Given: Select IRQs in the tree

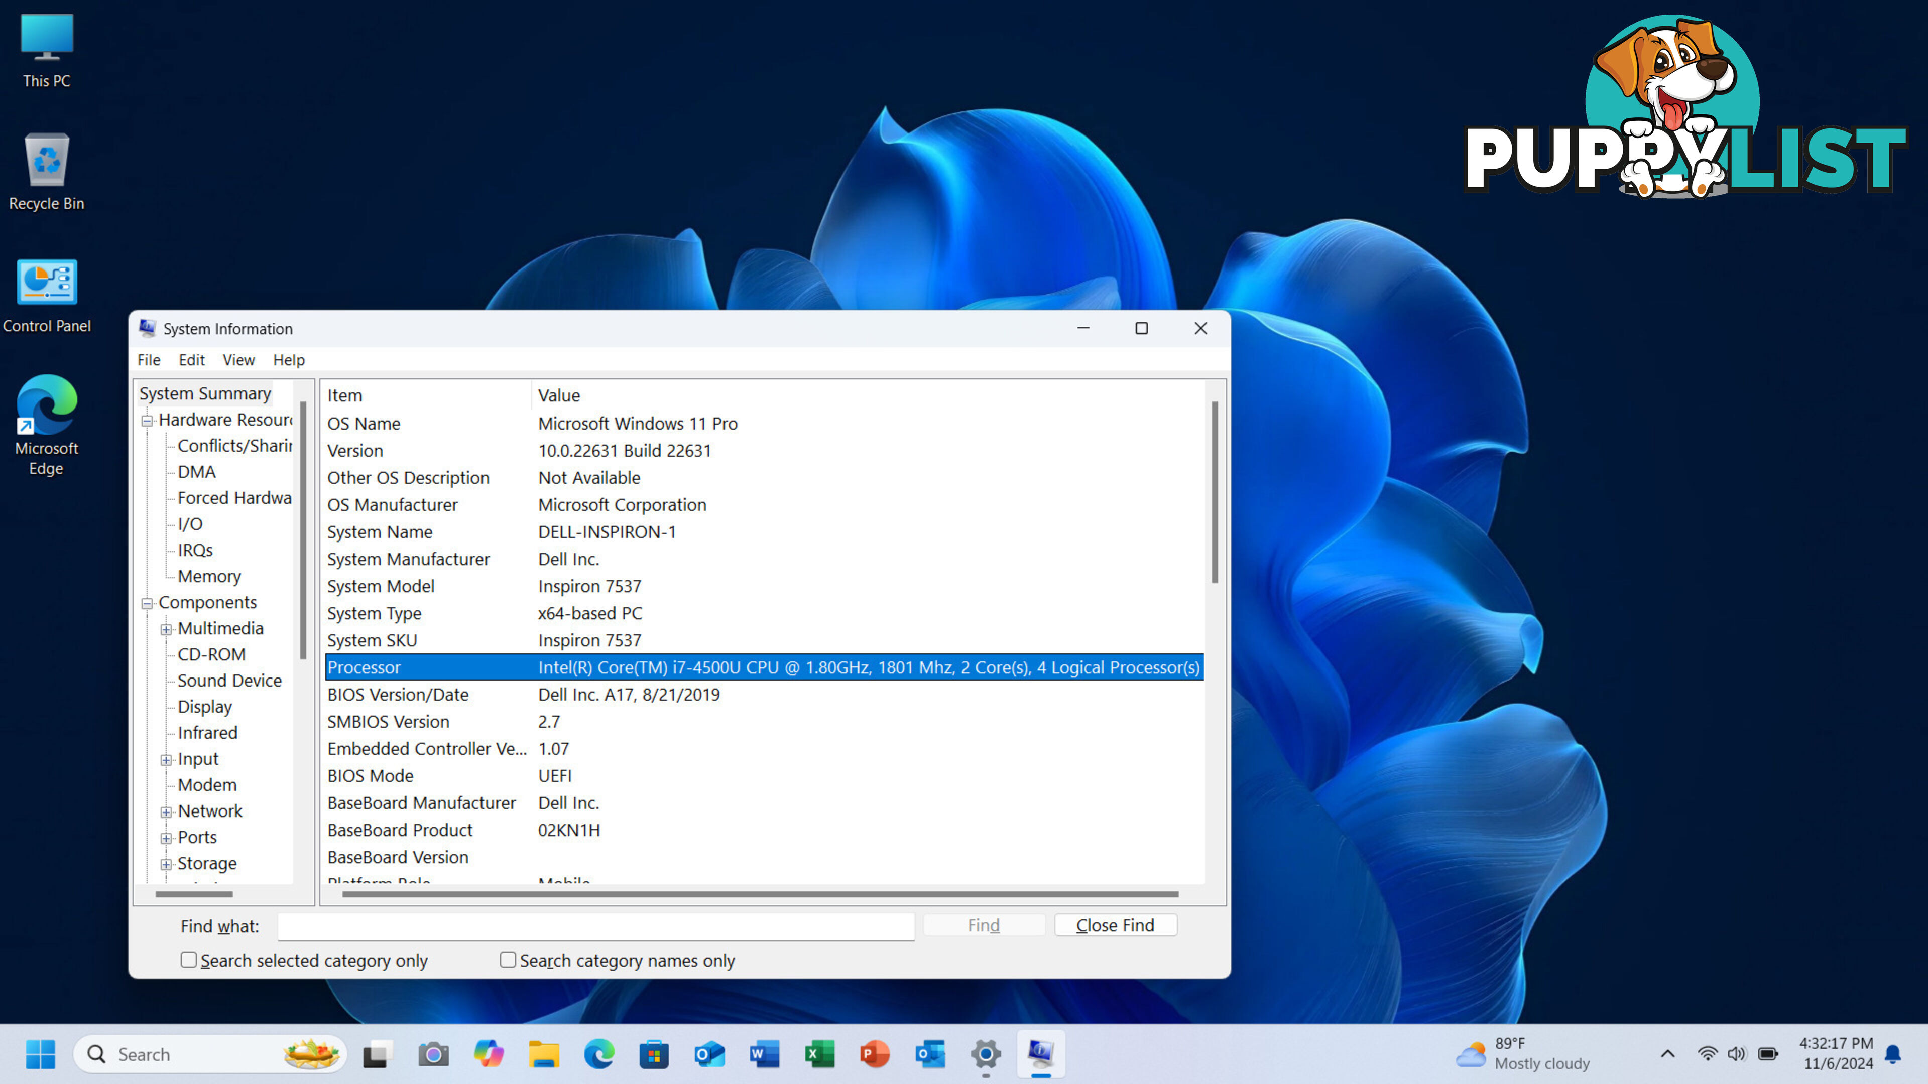Looking at the screenshot, I should 195,551.
